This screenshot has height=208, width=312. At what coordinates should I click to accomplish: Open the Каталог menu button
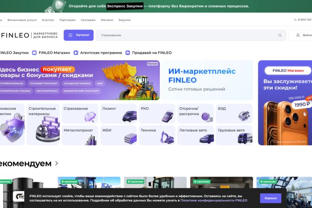(78, 35)
